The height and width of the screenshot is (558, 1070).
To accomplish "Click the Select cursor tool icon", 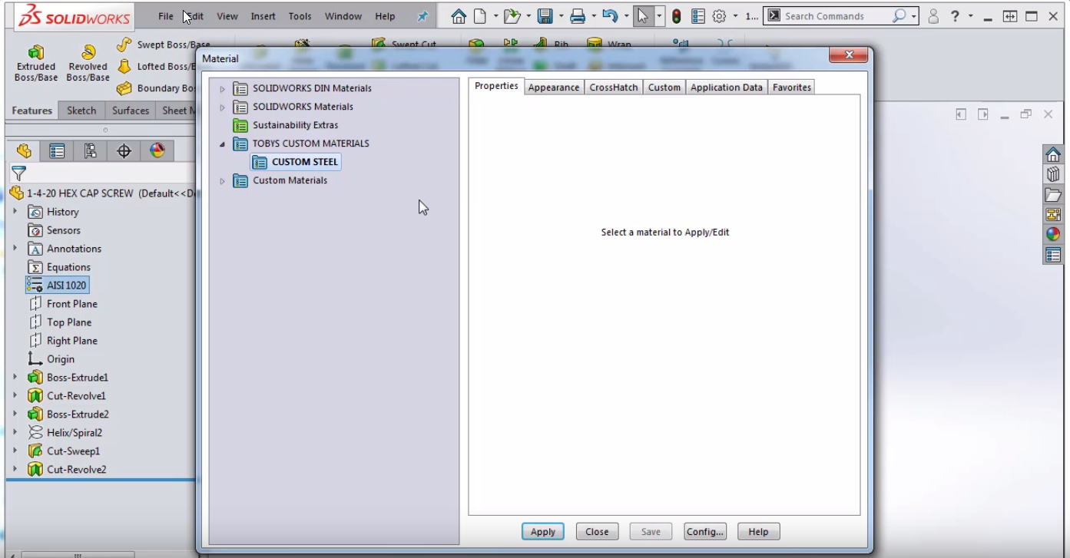I will click(643, 16).
